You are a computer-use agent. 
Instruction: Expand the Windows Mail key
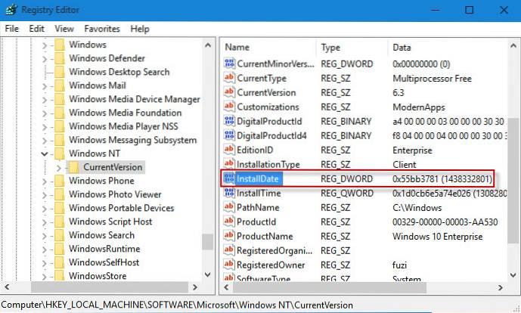coord(45,86)
